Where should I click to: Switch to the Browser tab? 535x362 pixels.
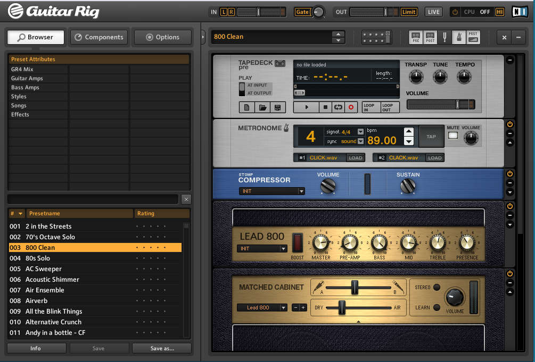point(36,37)
